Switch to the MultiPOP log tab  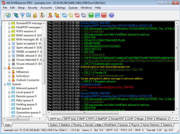[x=102, y=119]
